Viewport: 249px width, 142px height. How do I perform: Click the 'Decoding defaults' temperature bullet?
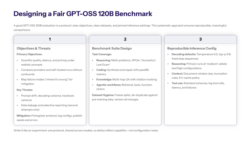(x=201, y=56)
